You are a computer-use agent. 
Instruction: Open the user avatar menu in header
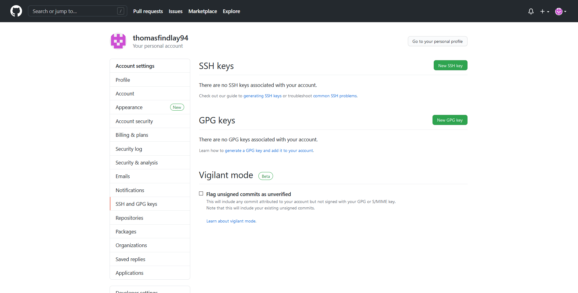(561, 11)
